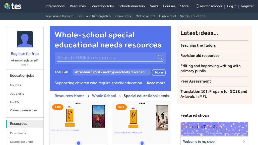Screen dimensions: 258x145
Task: Select the High school category
Action: point(167,16)
